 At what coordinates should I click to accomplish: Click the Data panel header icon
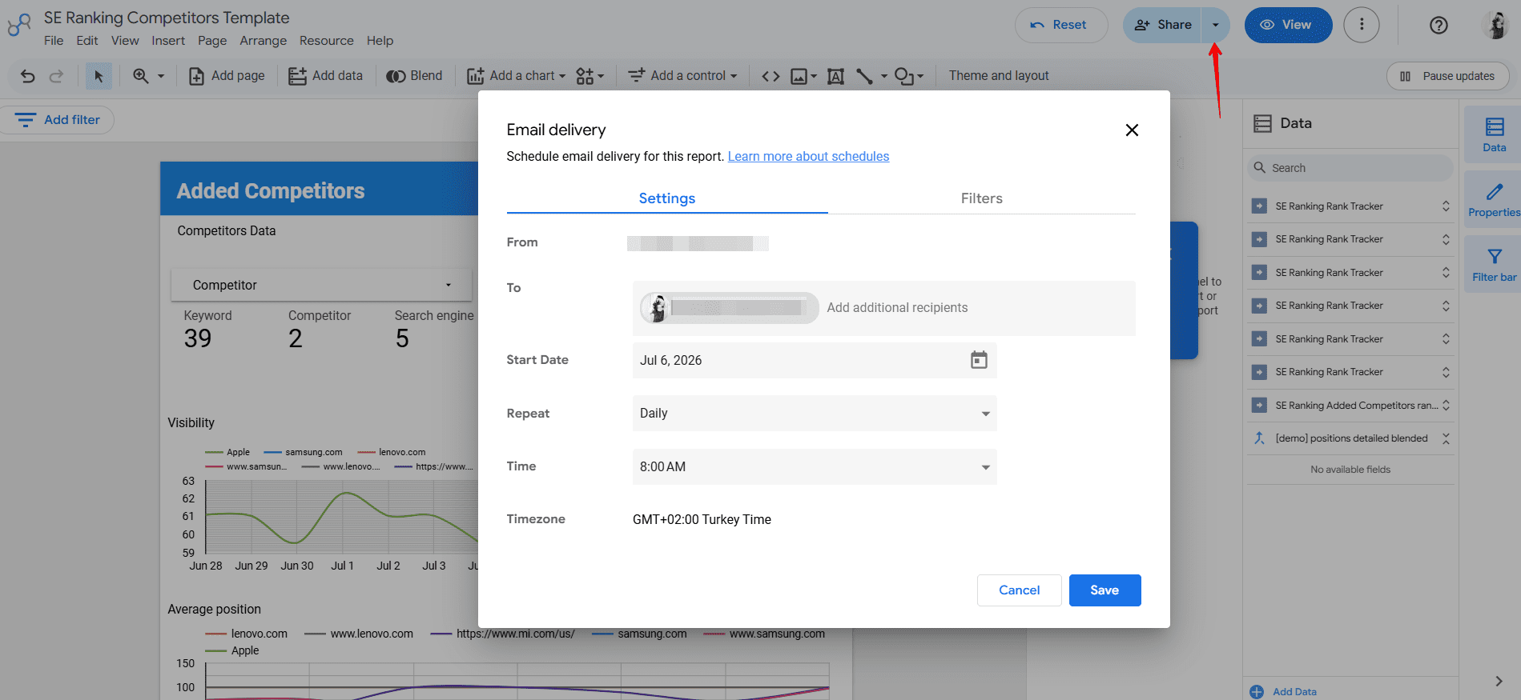point(1263,123)
